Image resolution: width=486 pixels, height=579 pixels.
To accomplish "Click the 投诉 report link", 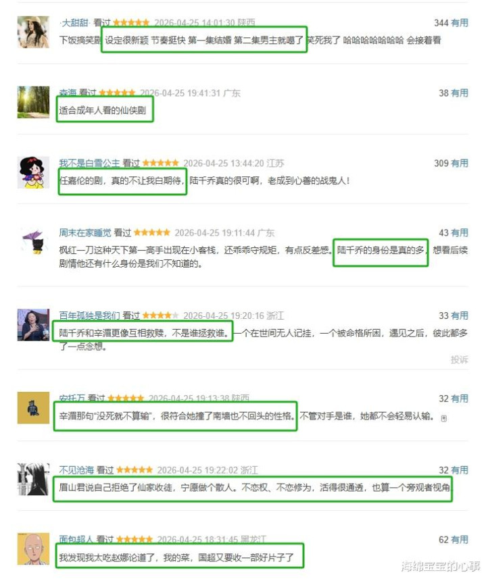I will click(460, 359).
